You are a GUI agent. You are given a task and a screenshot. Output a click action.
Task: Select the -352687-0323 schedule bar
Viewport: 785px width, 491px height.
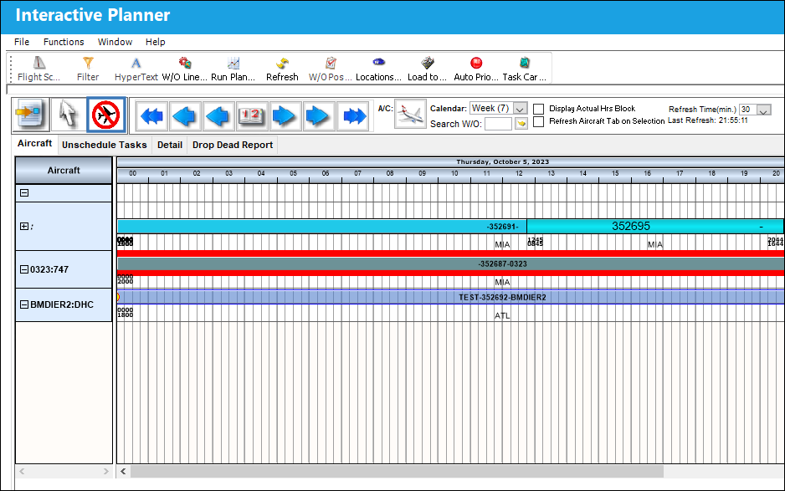tap(450, 263)
